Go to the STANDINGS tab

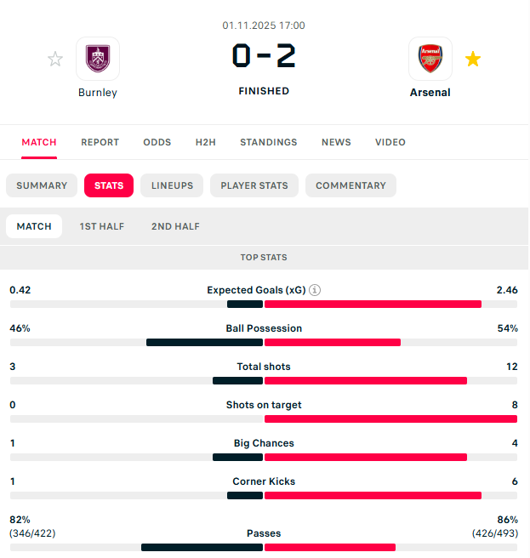tap(269, 142)
